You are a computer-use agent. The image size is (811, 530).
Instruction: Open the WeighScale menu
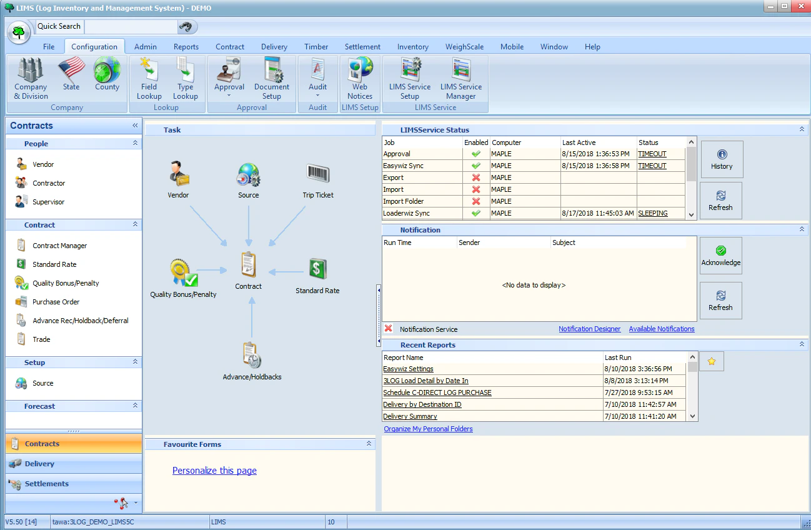[464, 46]
